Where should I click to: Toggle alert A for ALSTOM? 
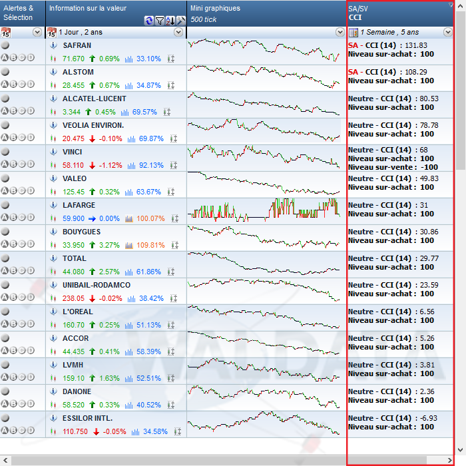coord(5,84)
